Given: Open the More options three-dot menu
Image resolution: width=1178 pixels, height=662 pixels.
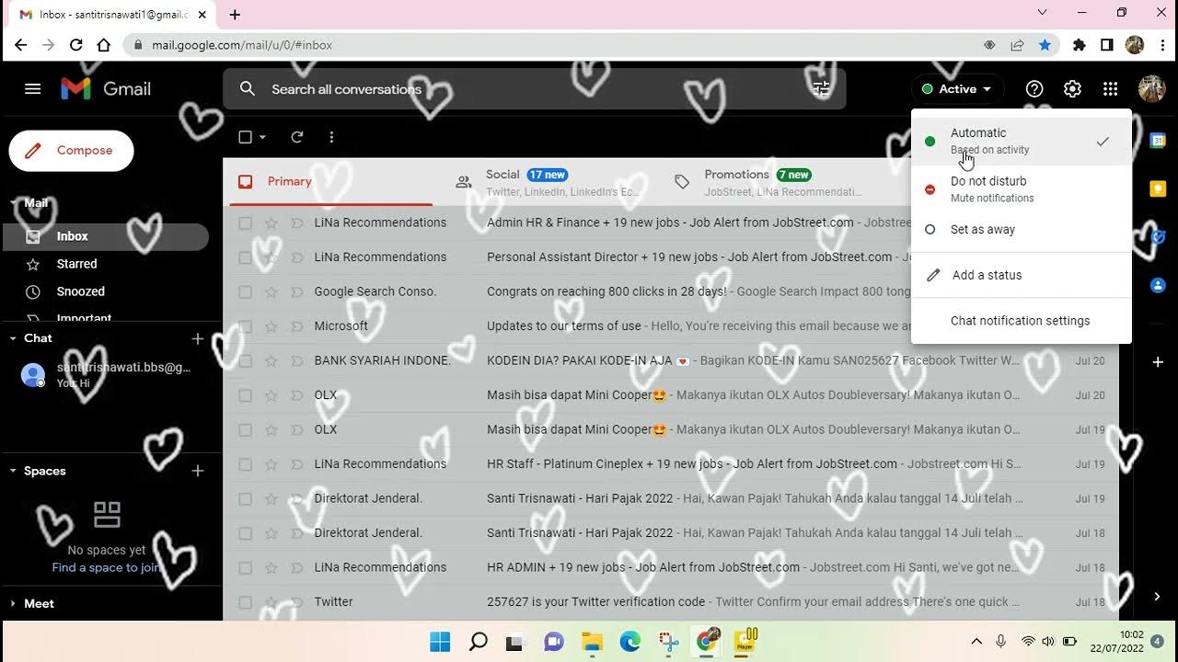Looking at the screenshot, I should click(331, 137).
